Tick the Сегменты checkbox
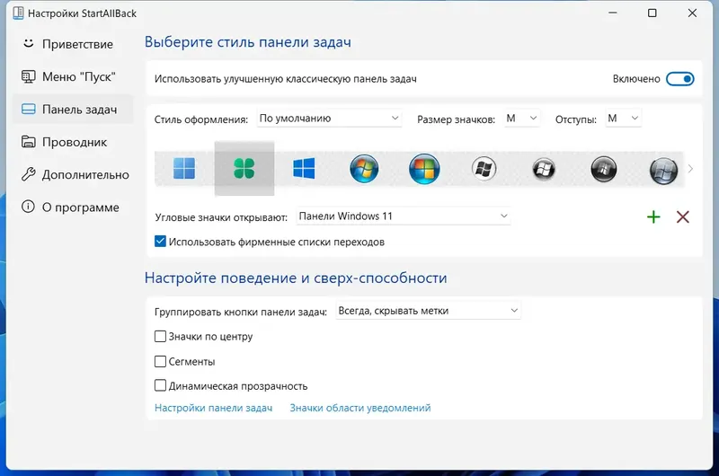Screen dimensions: 719x476 pos(160,361)
